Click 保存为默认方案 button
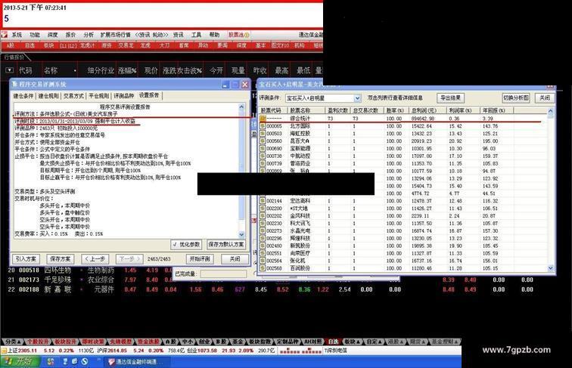This screenshot has height=368, width=572. pos(225,244)
